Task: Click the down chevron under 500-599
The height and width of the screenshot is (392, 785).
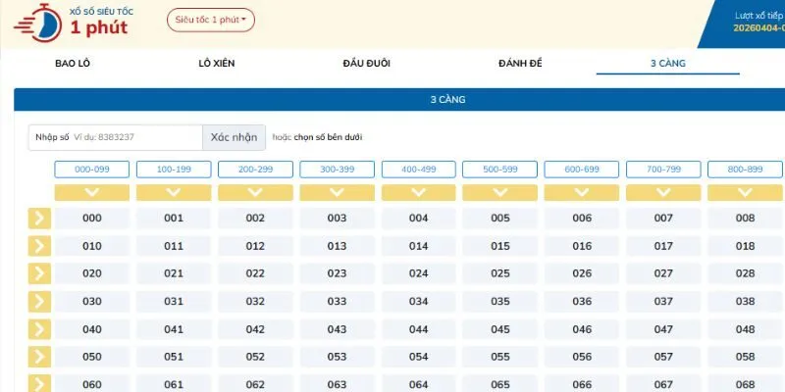Action: point(499,192)
